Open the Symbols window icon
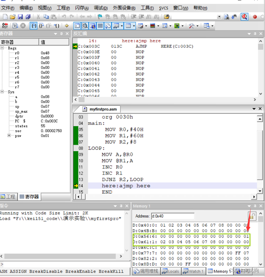Screen dimensions: 265x277 coord(93,26)
